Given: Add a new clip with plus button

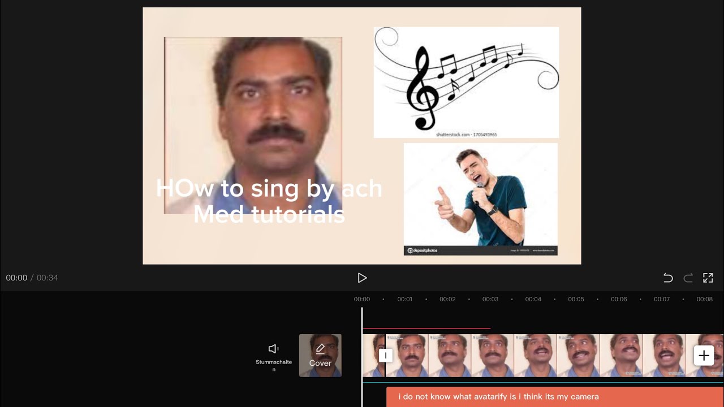Looking at the screenshot, I should (704, 356).
